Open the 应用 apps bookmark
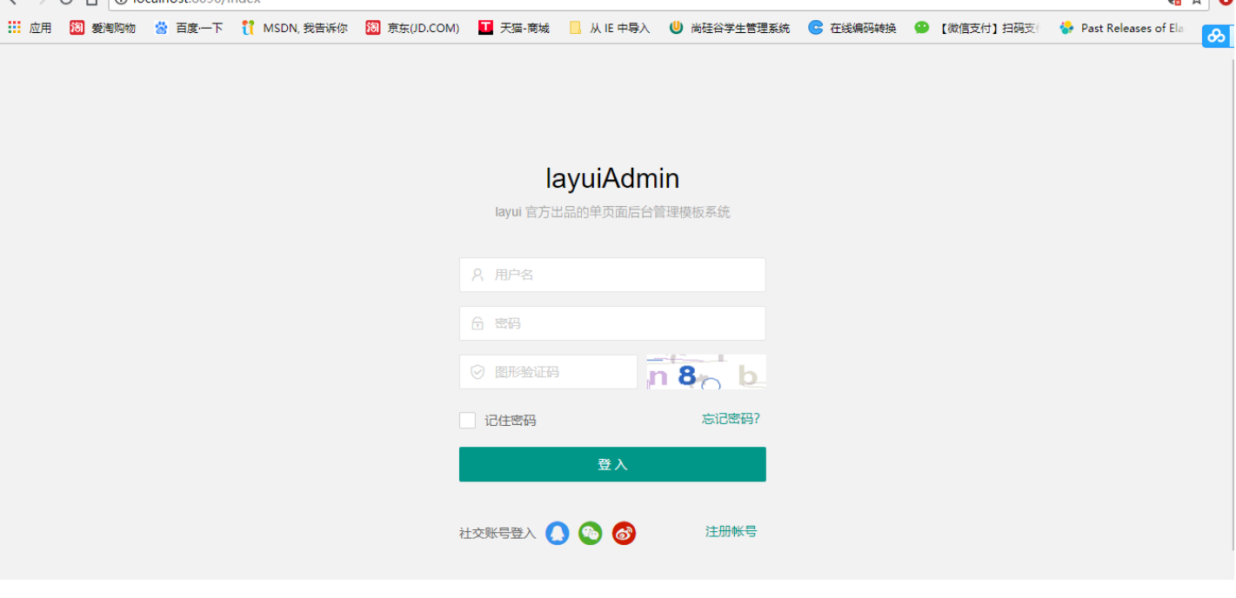 click(30, 28)
